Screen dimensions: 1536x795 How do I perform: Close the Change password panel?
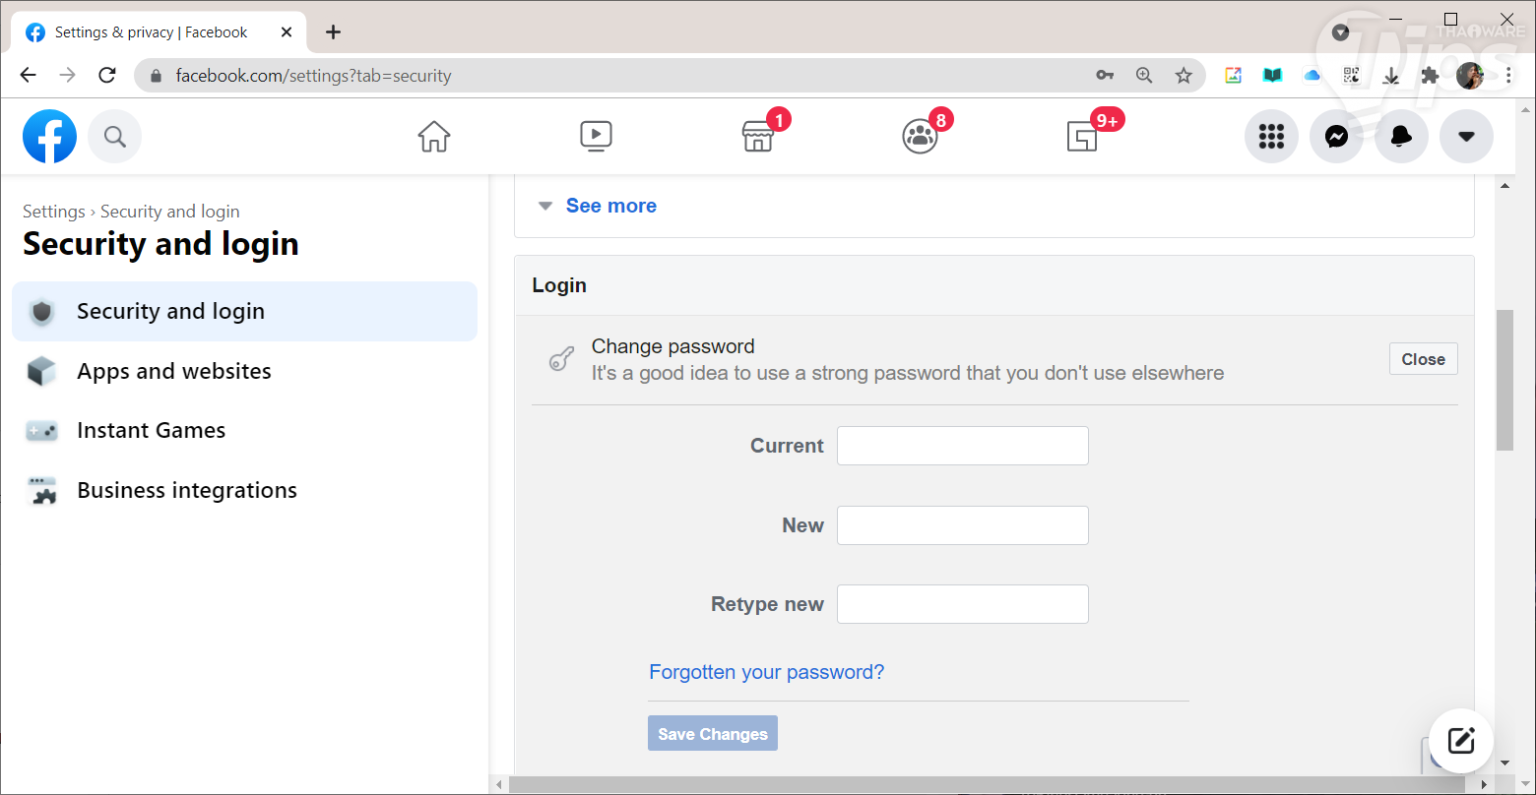[1423, 359]
